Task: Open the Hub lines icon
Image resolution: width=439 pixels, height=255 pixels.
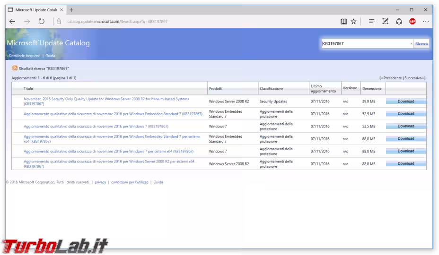Action: click(x=372, y=22)
